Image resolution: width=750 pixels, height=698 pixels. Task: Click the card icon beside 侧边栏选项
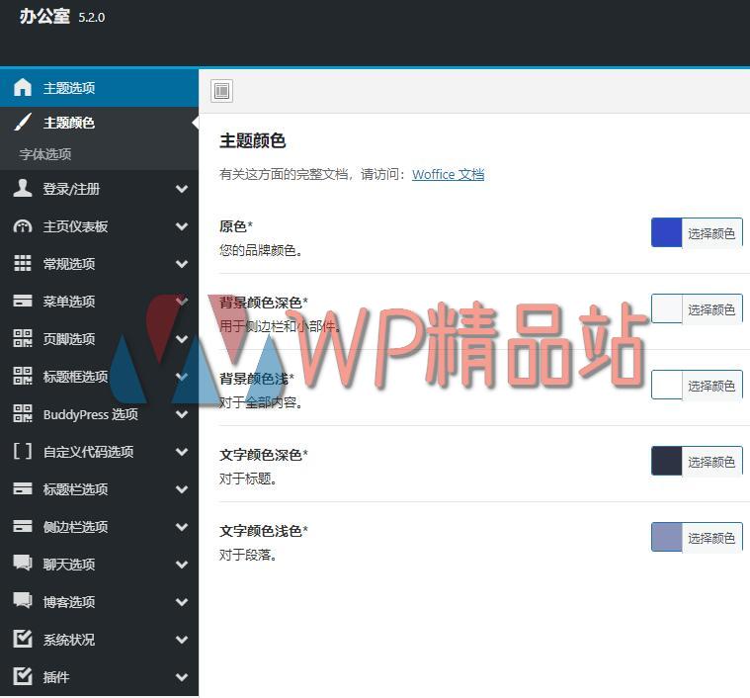pos(23,526)
